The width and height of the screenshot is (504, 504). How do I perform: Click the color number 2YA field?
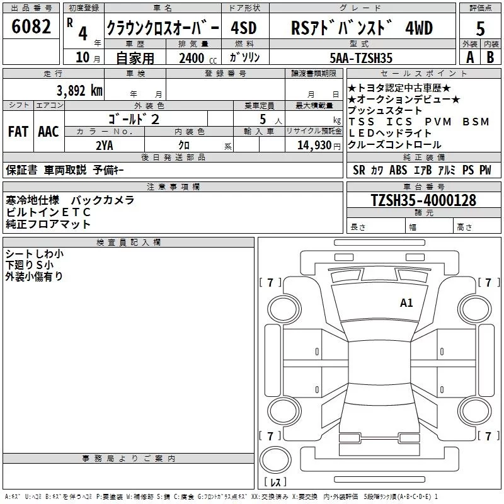[104, 145]
